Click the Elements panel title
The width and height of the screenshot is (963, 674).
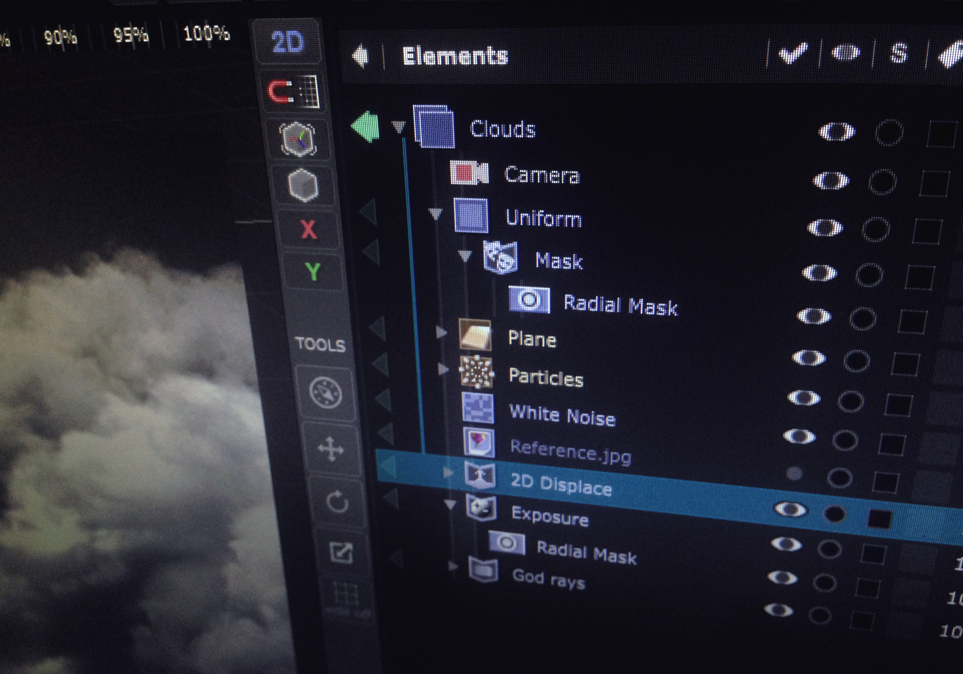454,56
